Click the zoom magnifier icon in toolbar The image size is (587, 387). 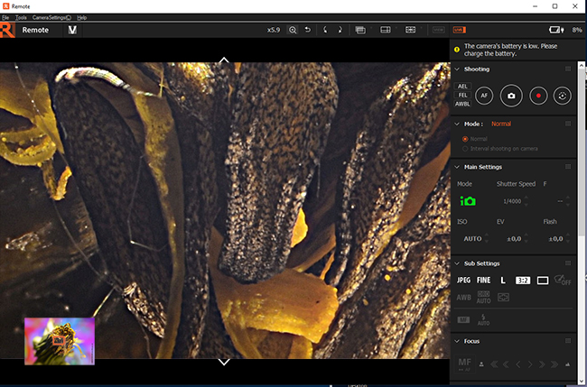293,30
